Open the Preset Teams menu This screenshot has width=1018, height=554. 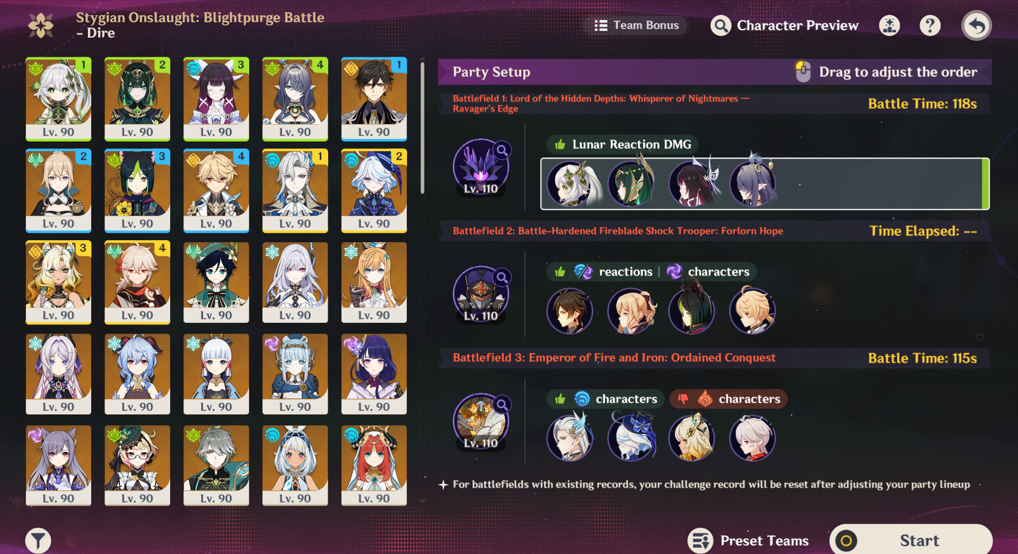coord(749,541)
